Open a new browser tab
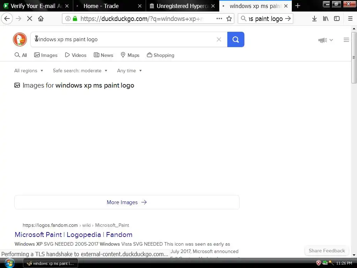 point(298,6)
